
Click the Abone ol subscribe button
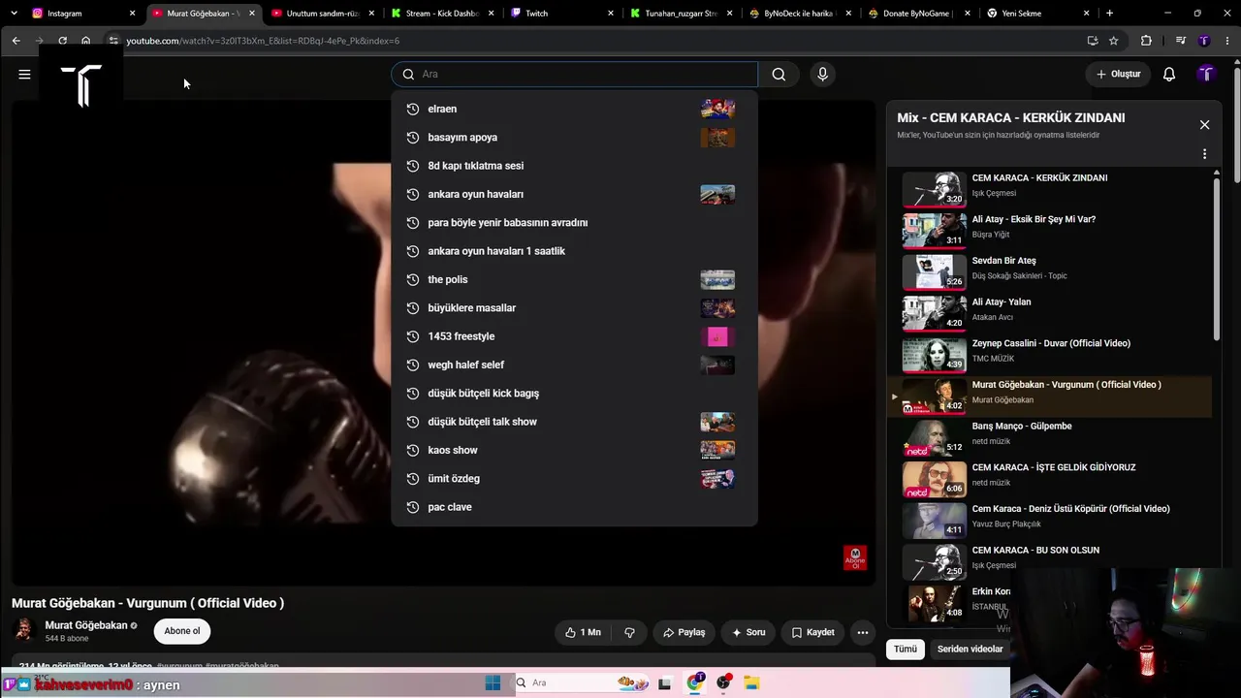click(182, 631)
